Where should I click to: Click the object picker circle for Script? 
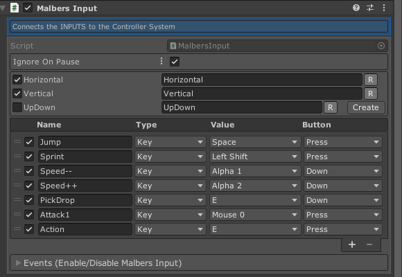coord(381,46)
